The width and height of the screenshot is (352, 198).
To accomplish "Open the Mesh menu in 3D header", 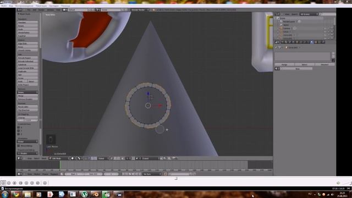I will 44,158.
